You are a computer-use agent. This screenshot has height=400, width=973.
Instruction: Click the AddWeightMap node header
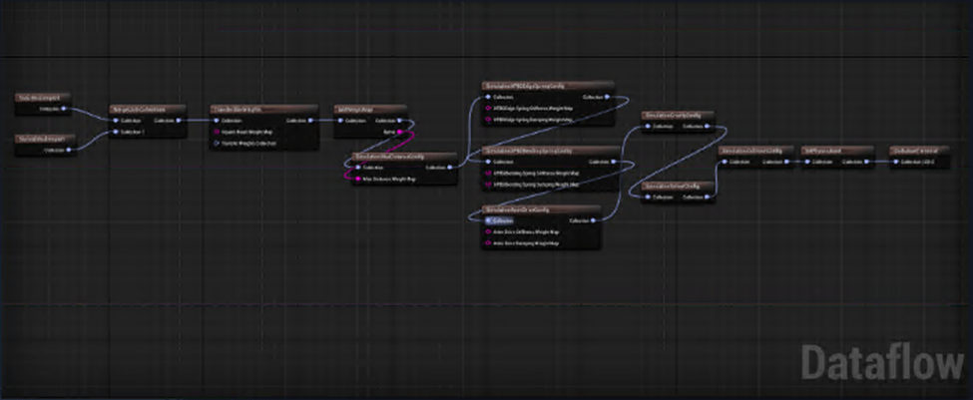tap(370, 109)
